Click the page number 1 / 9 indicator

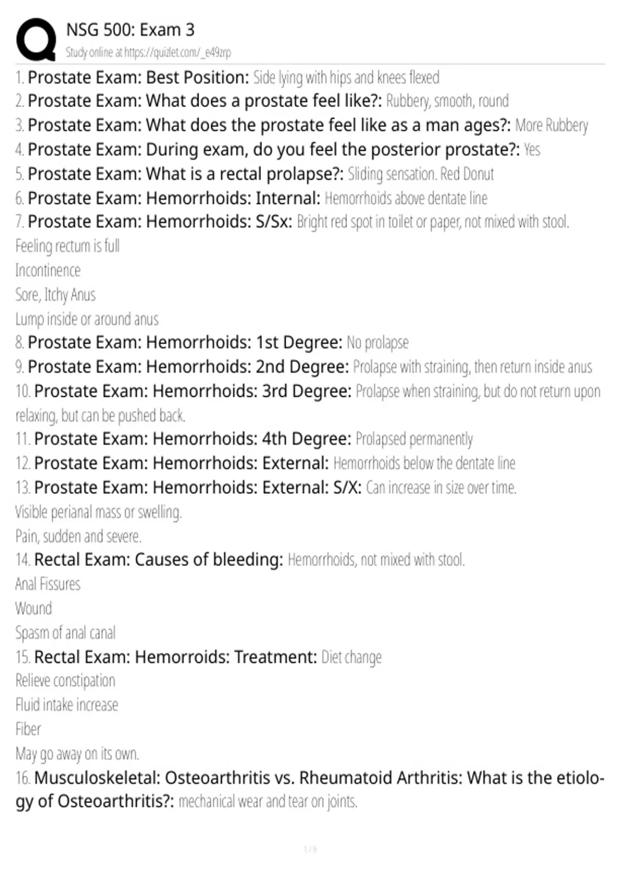[x=310, y=849]
